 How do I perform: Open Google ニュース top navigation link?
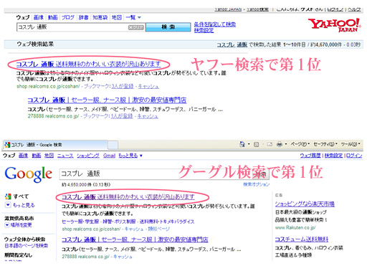65,156
